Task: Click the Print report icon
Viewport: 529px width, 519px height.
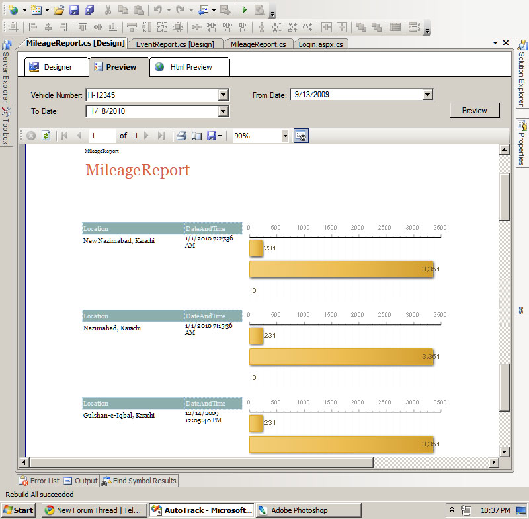Action: tap(181, 136)
